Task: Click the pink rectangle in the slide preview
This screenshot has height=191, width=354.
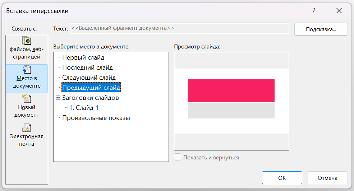Action: (231, 90)
